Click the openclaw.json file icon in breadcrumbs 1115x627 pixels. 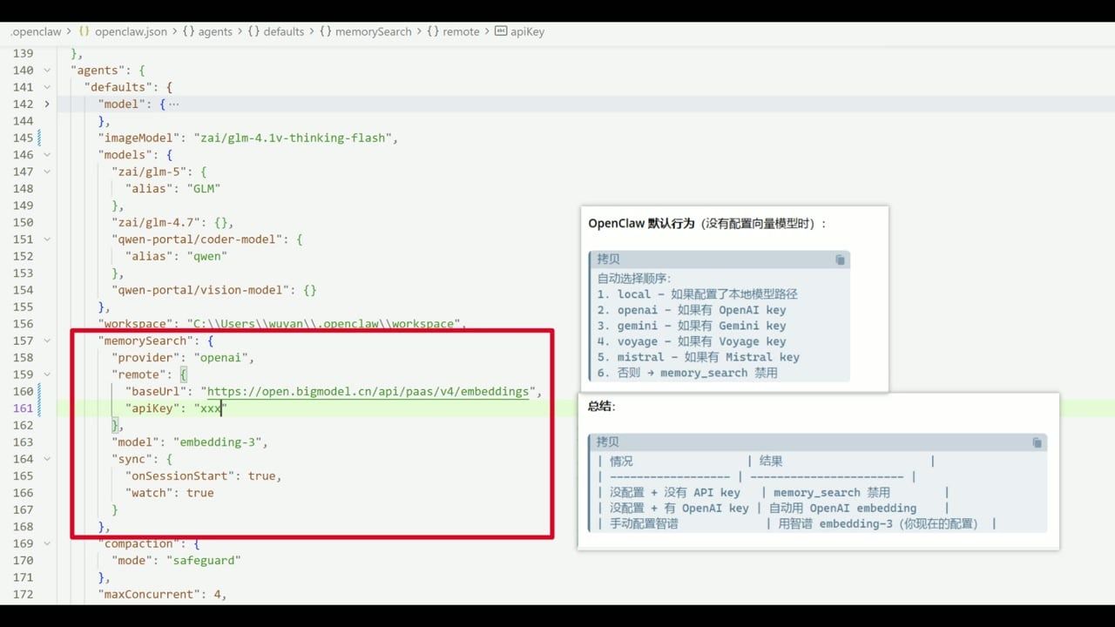(x=84, y=31)
